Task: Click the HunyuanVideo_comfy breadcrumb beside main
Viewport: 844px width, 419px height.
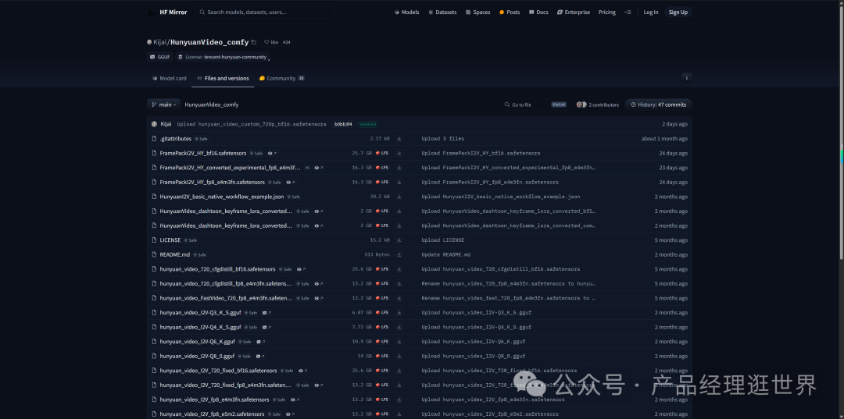Action: 212,105
